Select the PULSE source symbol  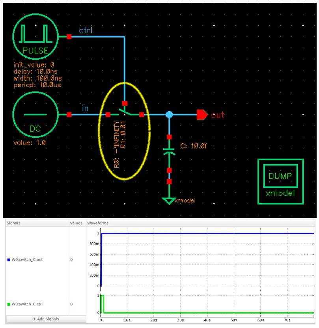point(35,37)
